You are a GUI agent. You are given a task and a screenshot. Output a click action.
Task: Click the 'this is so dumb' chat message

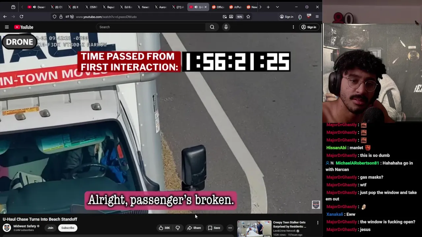[375, 155]
